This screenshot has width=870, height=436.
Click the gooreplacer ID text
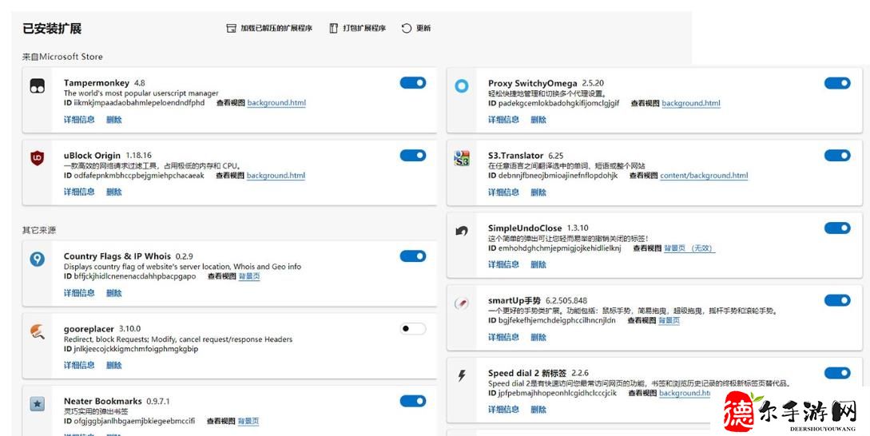(131, 350)
